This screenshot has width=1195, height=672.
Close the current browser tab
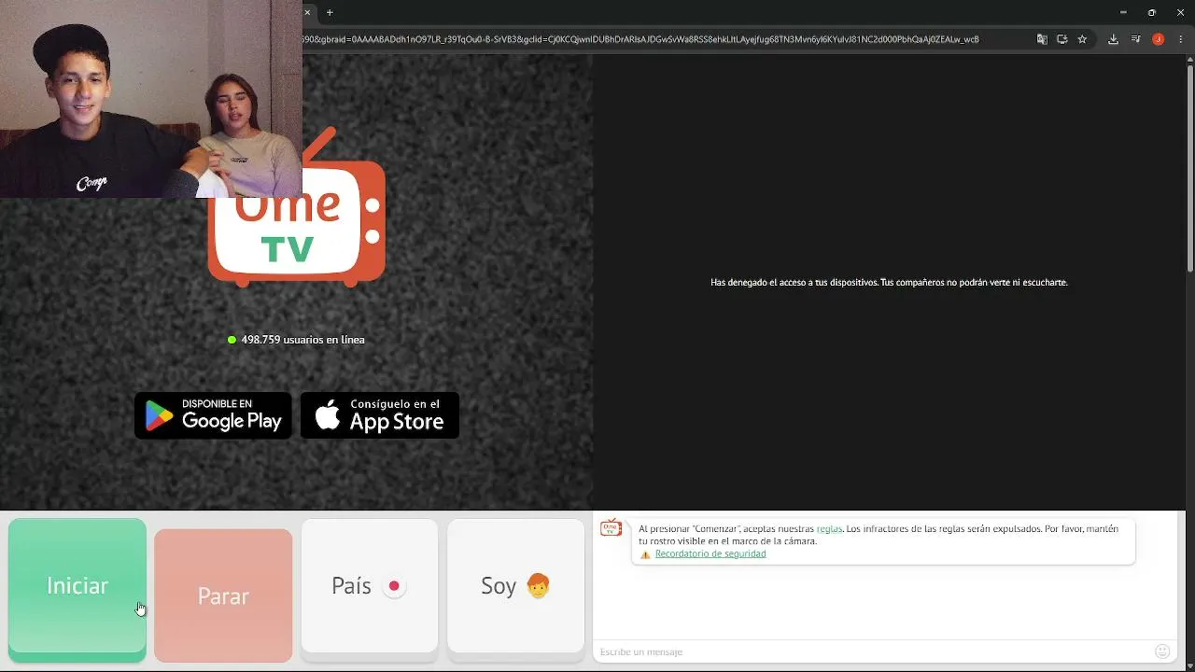coord(308,12)
